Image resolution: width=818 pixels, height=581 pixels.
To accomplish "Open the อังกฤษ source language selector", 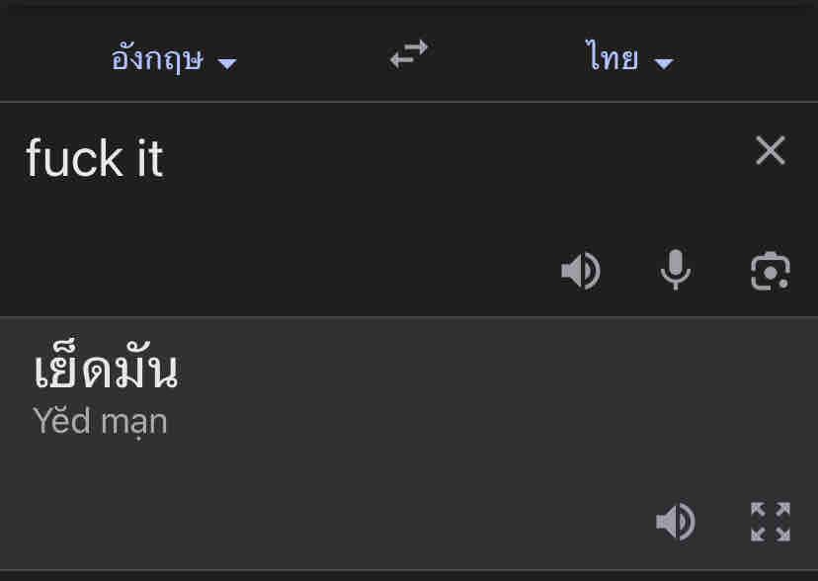I will pos(158,59).
